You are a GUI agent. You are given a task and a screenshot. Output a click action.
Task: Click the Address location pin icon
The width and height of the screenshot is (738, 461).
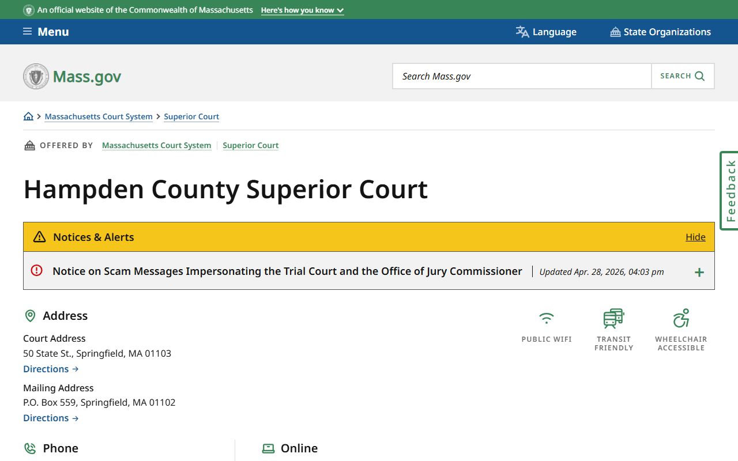[x=30, y=316]
